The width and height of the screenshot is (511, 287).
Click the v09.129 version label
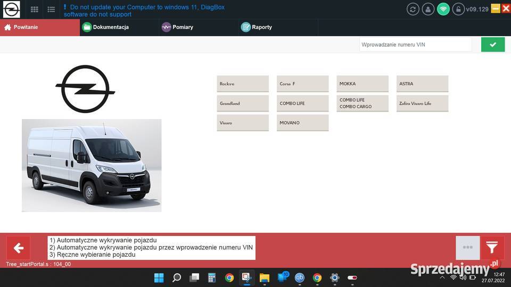point(477,10)
